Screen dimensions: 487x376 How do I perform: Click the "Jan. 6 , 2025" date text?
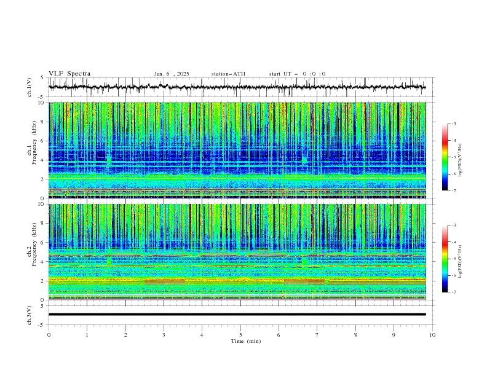click(x=172, y=74)
